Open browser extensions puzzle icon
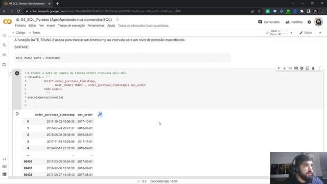 click(302, 11)
